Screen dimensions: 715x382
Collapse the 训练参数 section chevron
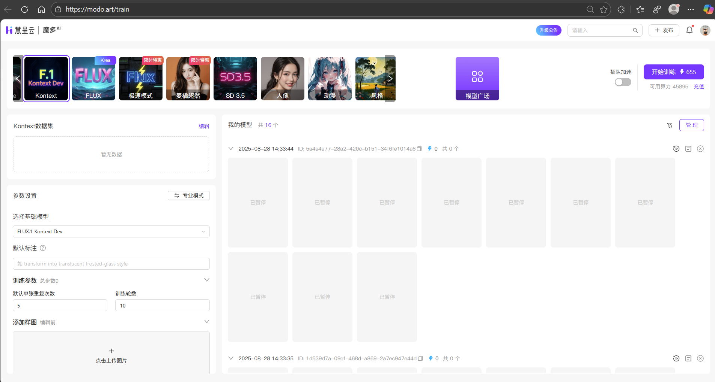(x=206, y=280)
